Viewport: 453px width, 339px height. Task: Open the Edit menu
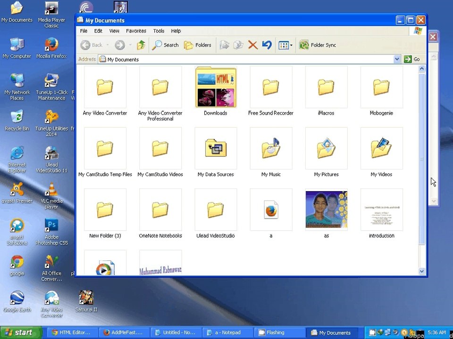click(98, 31)
